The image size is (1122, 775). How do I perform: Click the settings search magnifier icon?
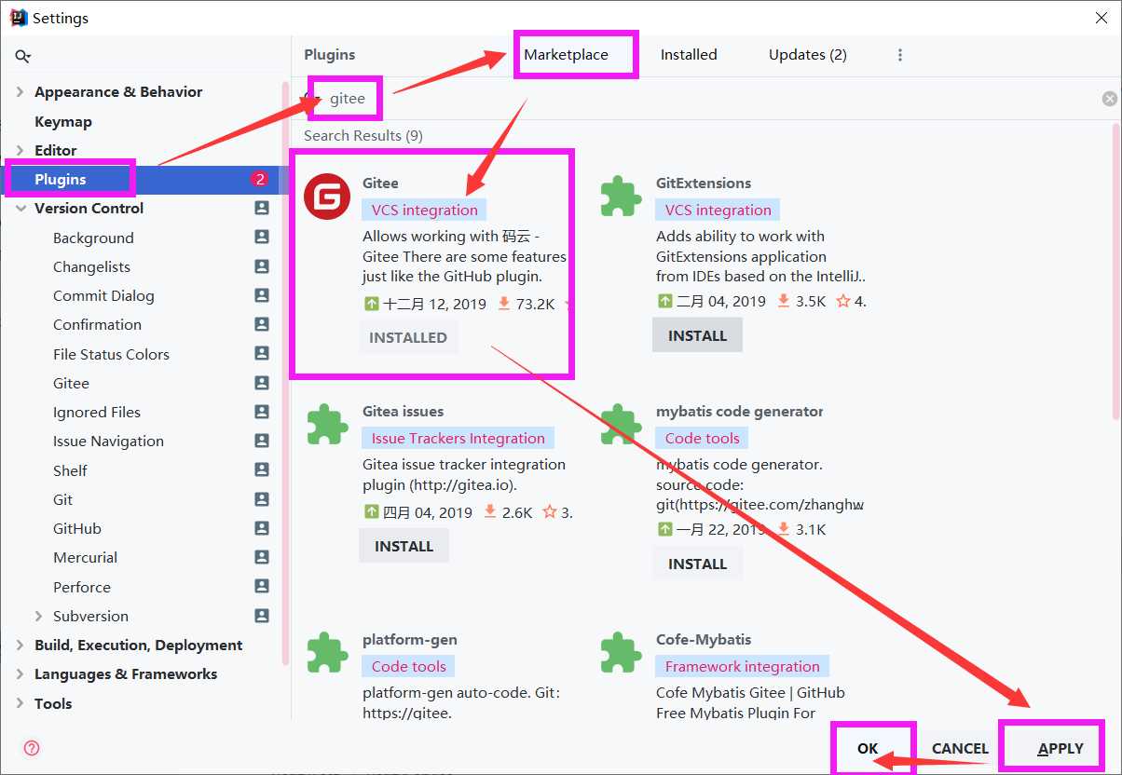[23, 57]
